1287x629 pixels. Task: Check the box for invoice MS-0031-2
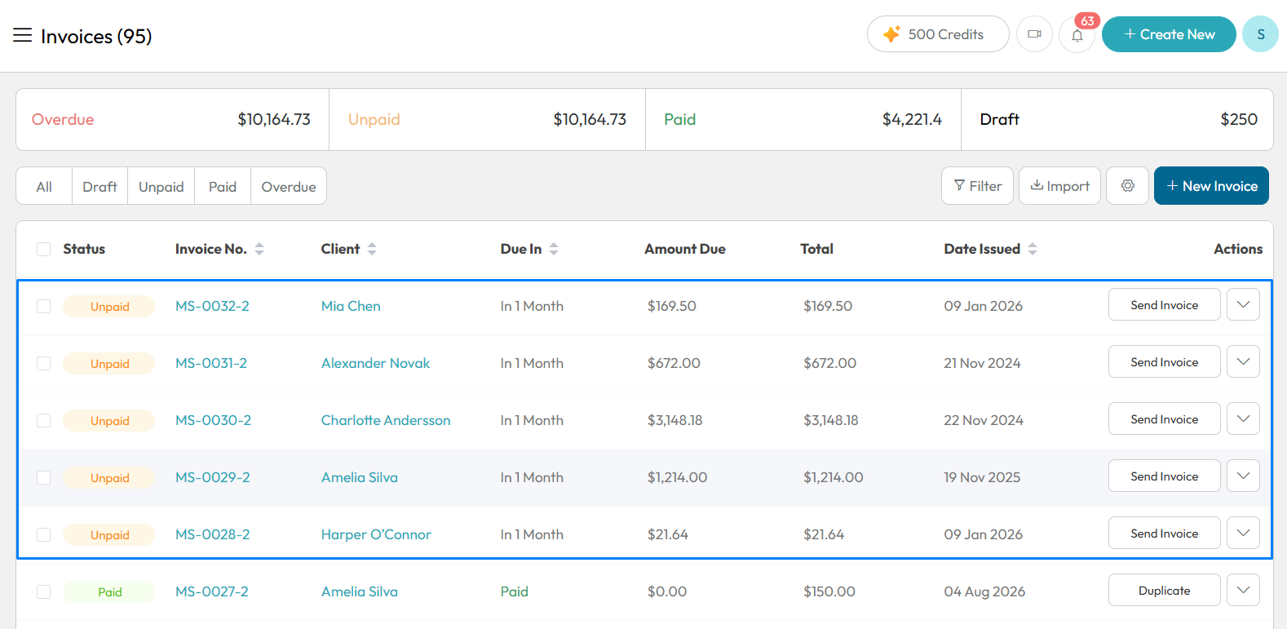44,363
